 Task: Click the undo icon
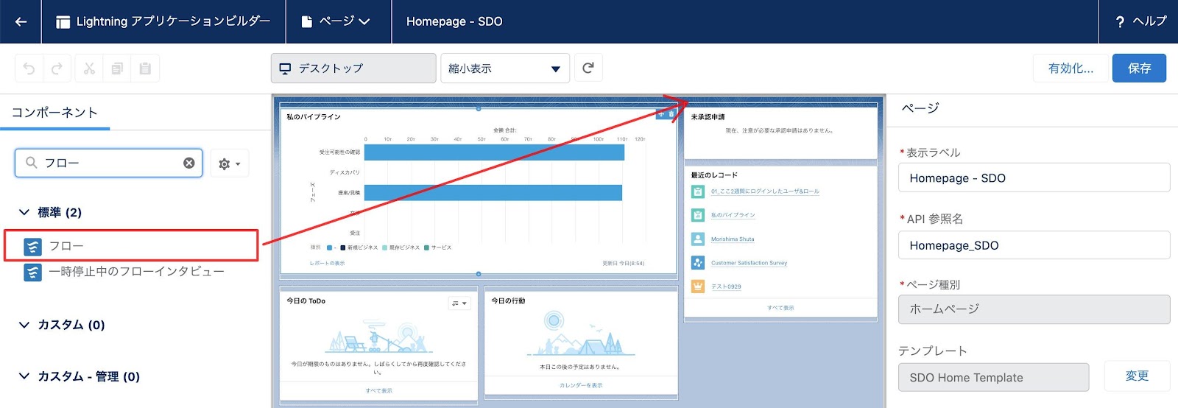(x=29, y=68)
